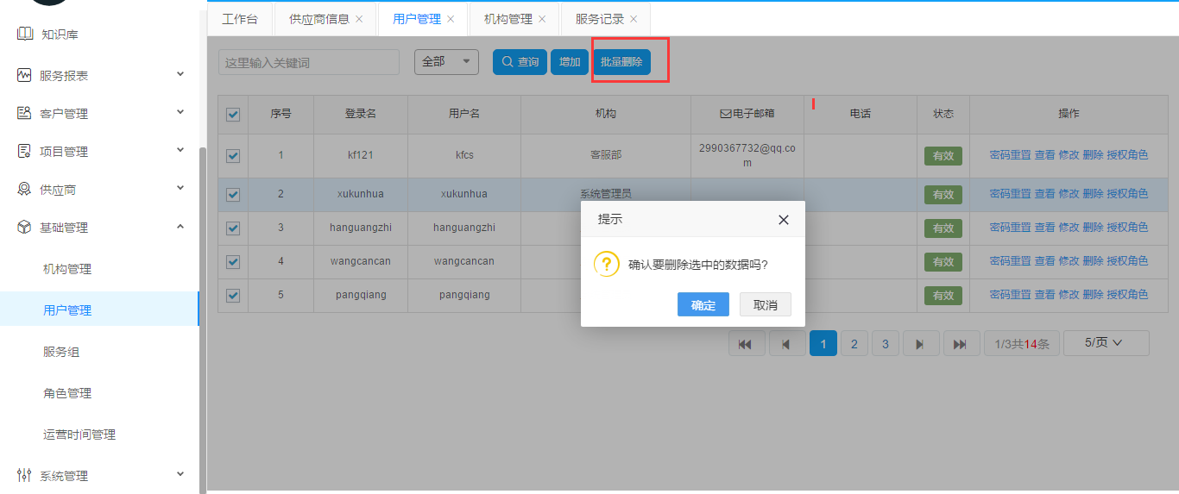
Task: Switch to the 机构管理 tab
Action: 508,19
